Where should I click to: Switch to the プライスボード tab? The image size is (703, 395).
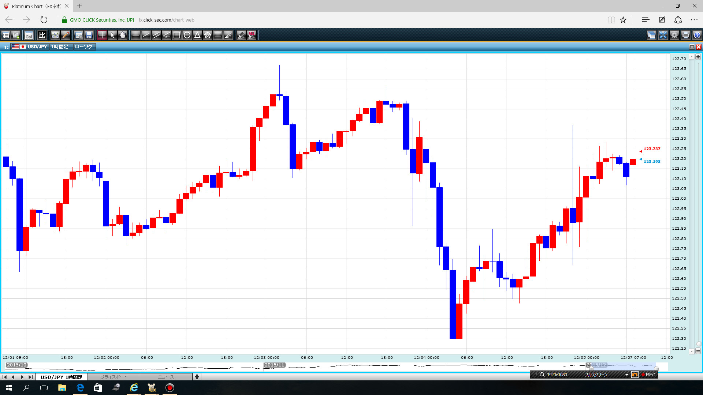coord(114,377)
